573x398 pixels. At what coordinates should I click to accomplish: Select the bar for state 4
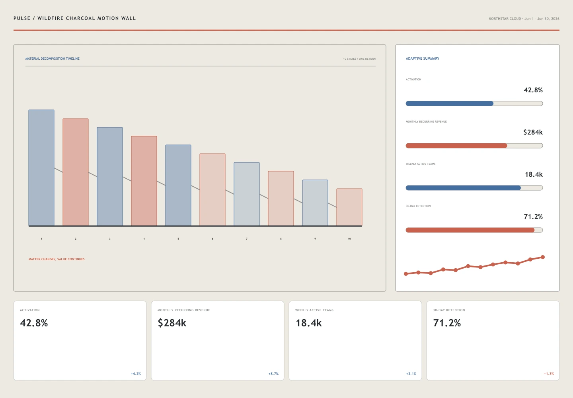click(144, 181)
